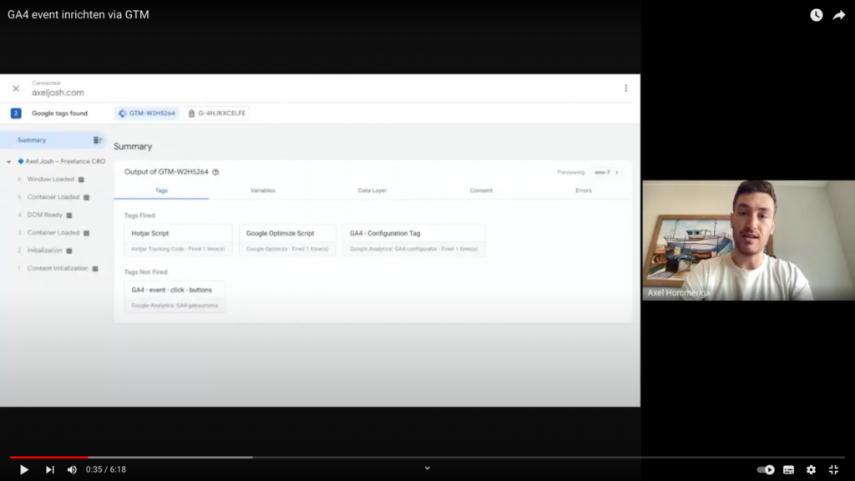Viewport: 855px width, 481px height.
Task: Expand the chevron below the progress bar
Action: tap(427, 468)
